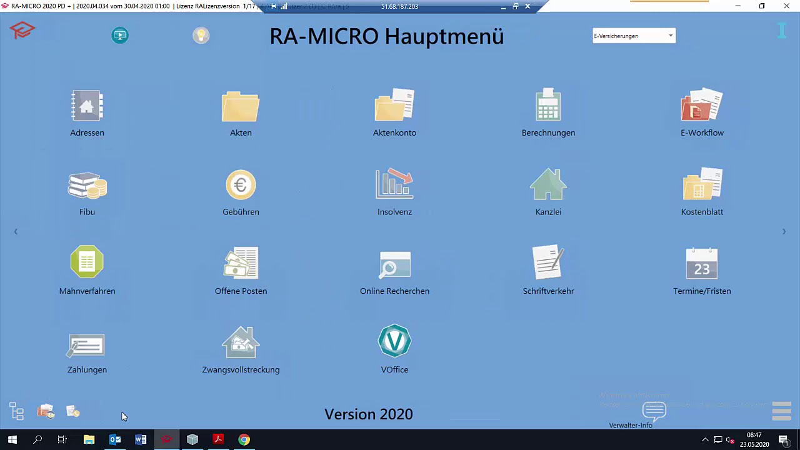The width and height of the screenshot is (800, 450).
Task: Click the RA-MICRO app button in the taskbar
Action: (x=166, y=439)
